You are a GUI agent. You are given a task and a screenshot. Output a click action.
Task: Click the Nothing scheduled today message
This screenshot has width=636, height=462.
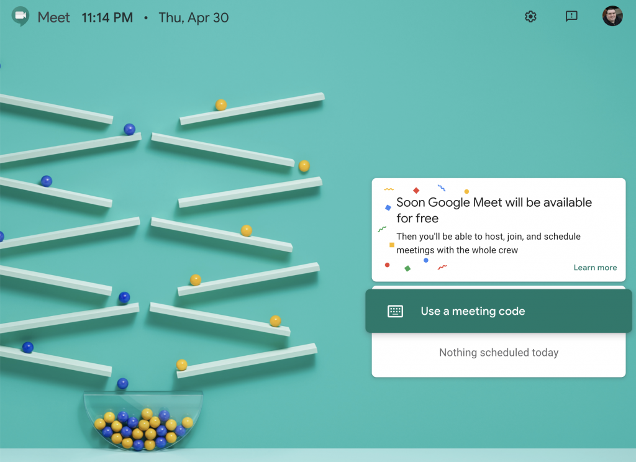pyautogui.click(x=499, y=353)
